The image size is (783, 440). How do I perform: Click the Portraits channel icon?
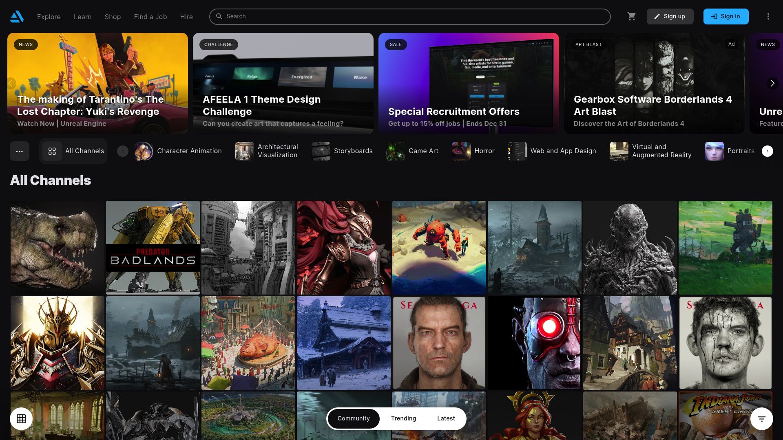click(714, 151)
